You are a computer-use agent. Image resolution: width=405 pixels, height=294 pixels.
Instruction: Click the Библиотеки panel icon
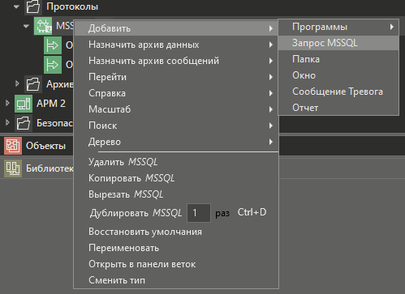[13, 168]
